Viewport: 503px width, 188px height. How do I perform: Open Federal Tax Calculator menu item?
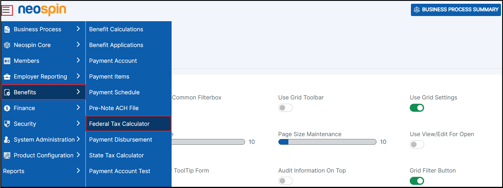[119, 124]
